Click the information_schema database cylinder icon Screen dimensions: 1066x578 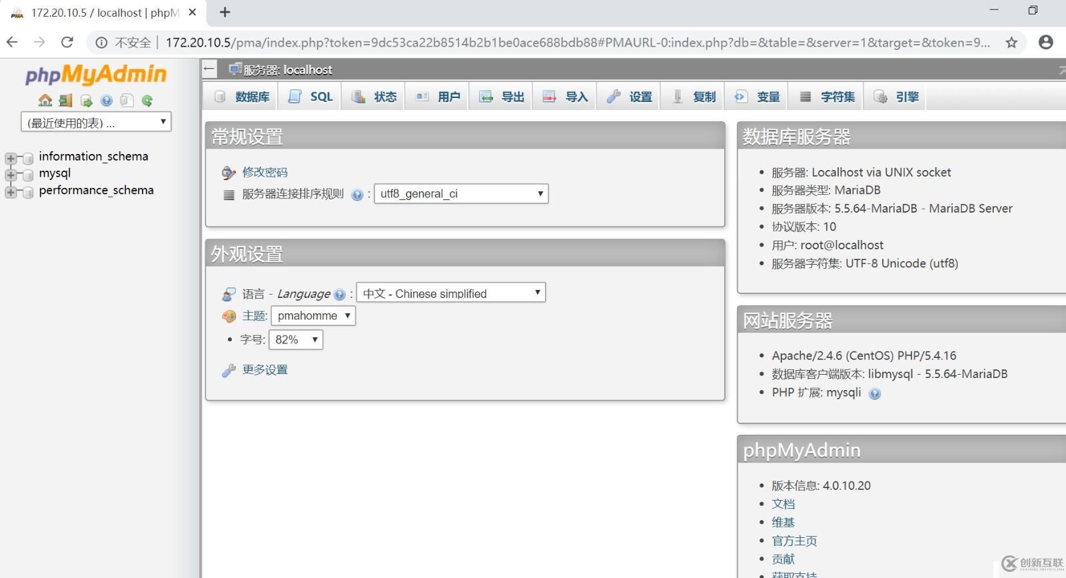28,158
